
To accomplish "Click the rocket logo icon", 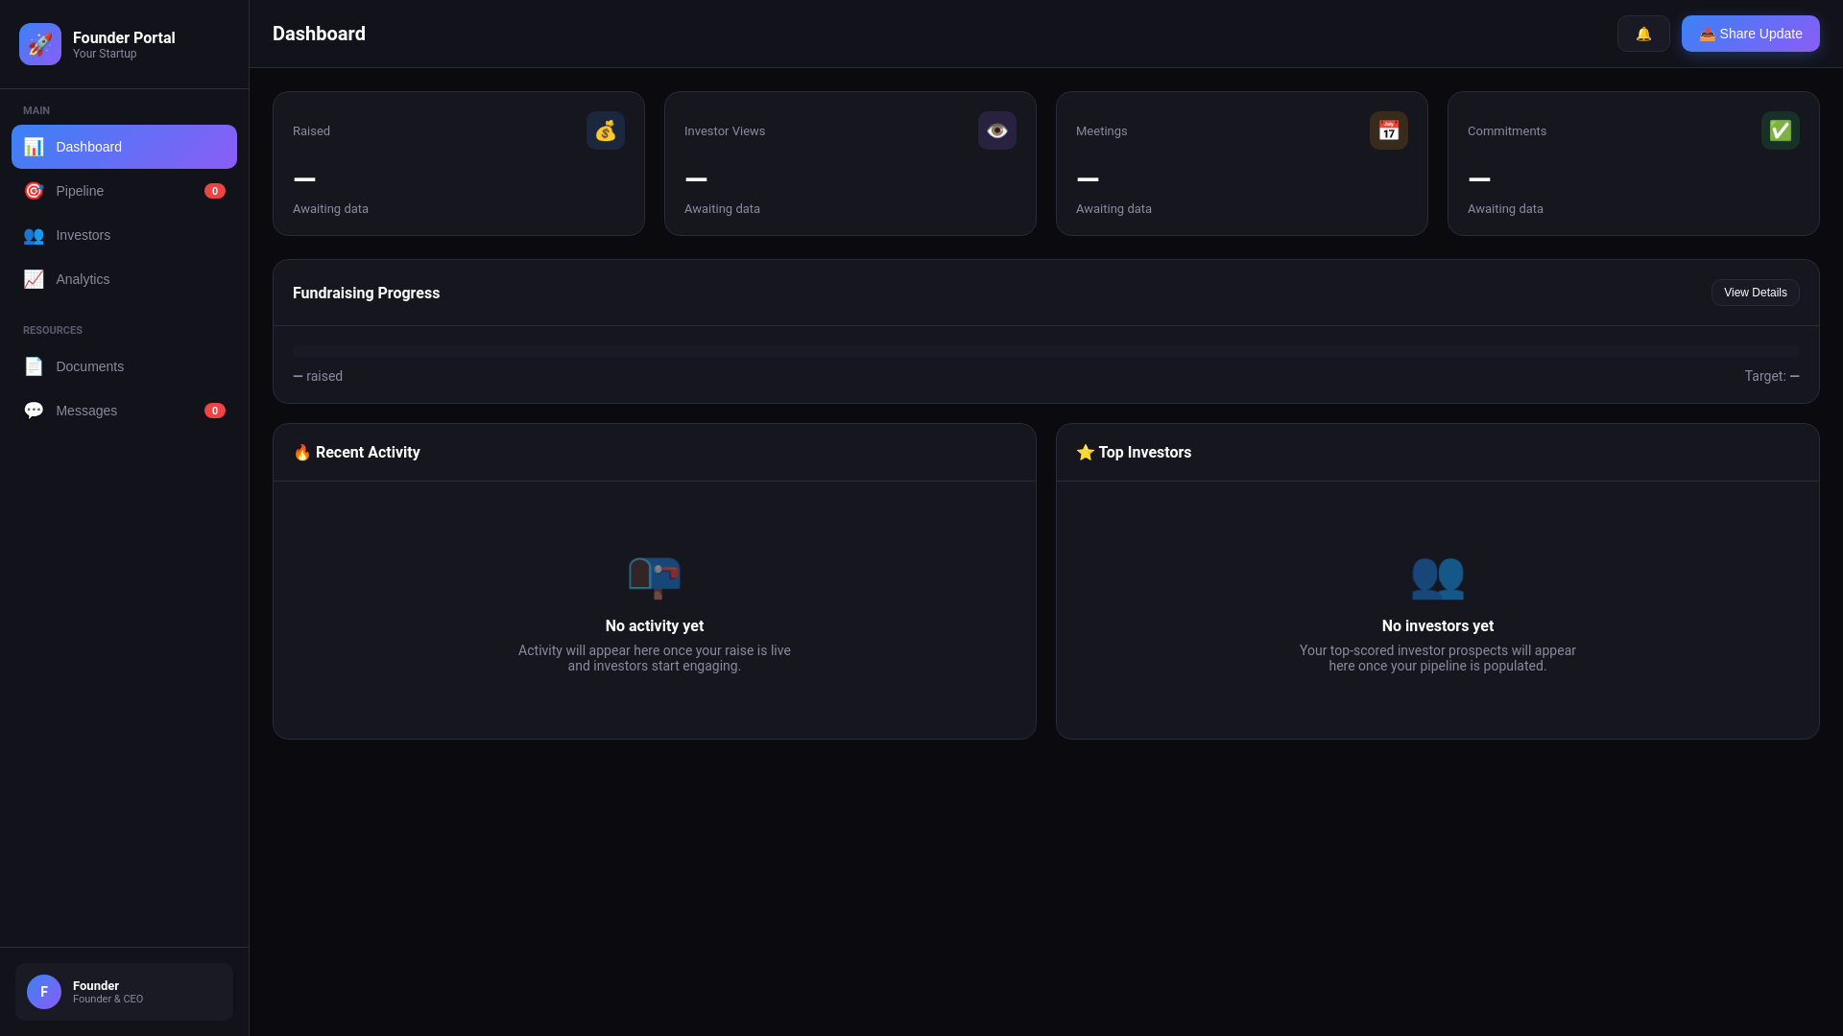I will 40,44.
